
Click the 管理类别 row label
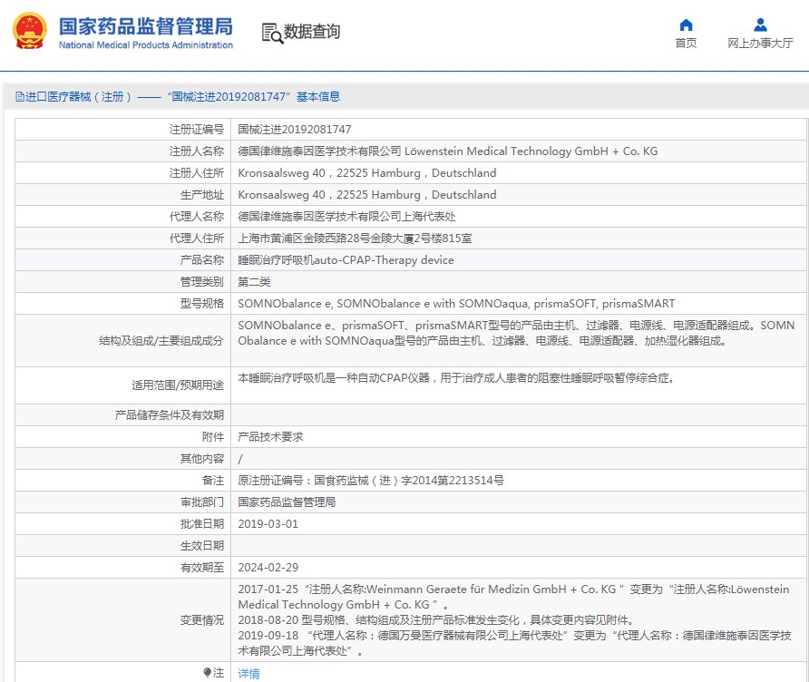pos(202,282)
